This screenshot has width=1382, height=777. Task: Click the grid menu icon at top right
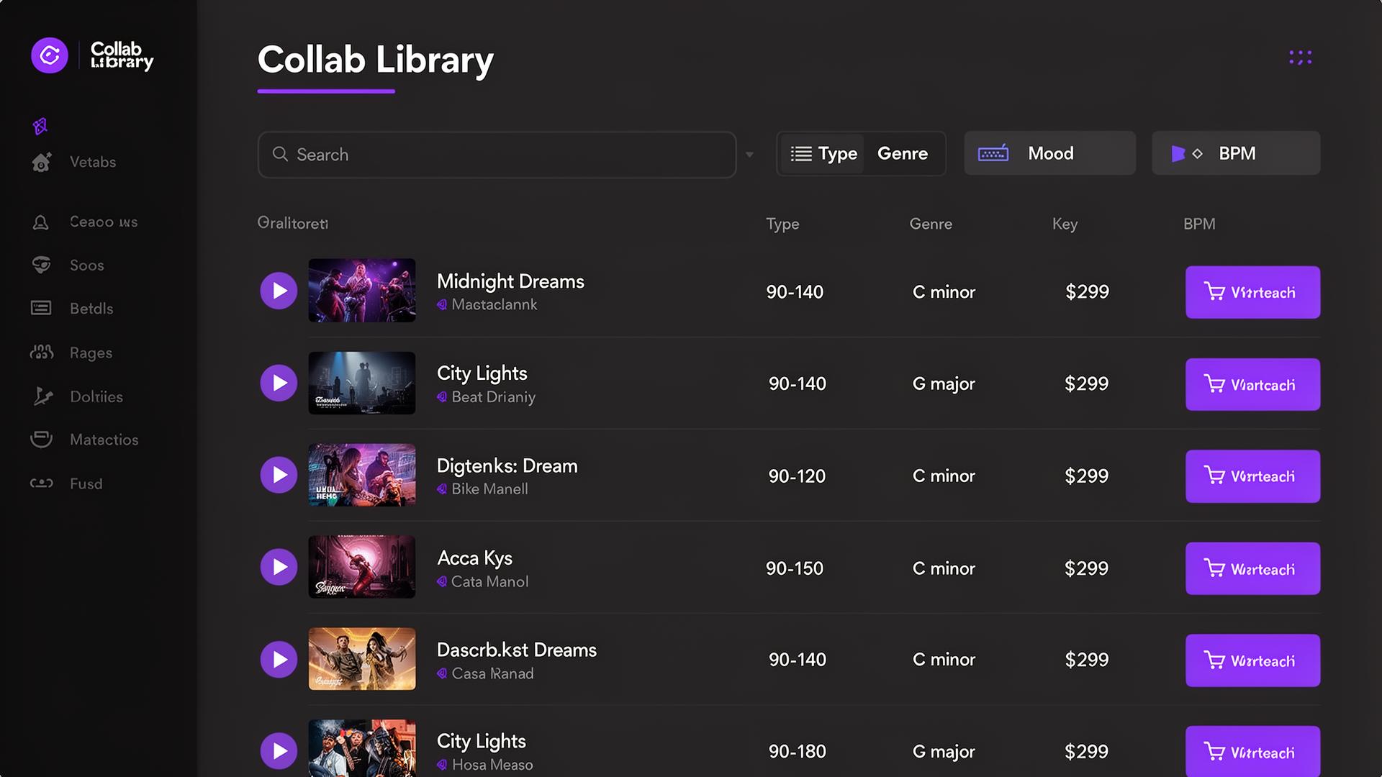pyautogui.click(x=1300, y=57)
